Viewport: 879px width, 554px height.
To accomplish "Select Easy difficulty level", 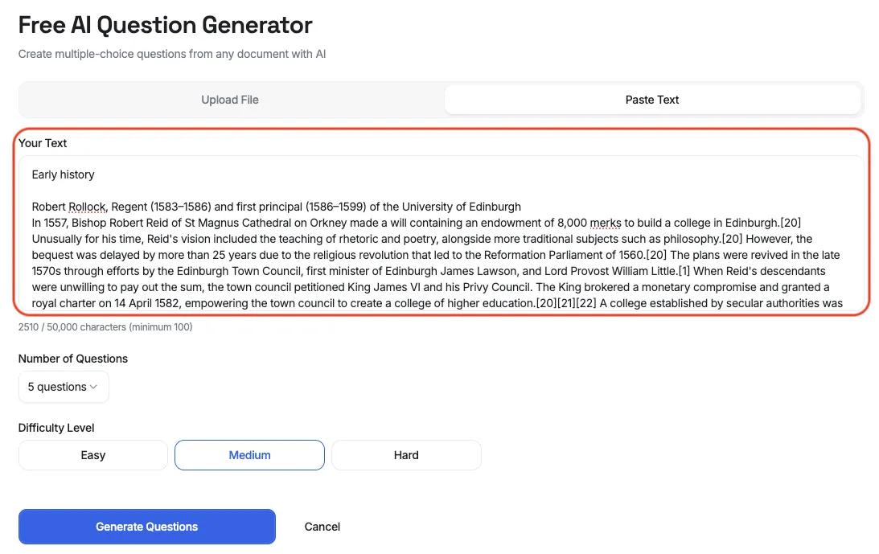I will (92, 454).
